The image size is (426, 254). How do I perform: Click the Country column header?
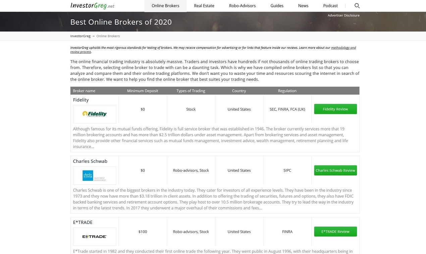point(239,91)
